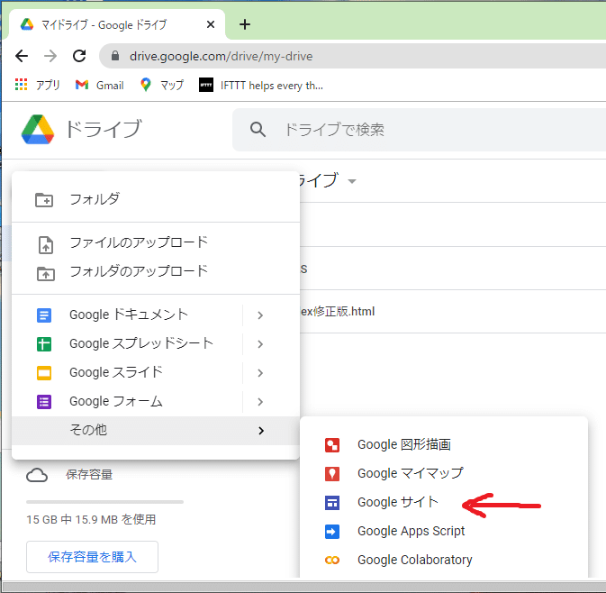Click the search magnifier icon
Screen dimensions: 606x593
coord(258,129)
